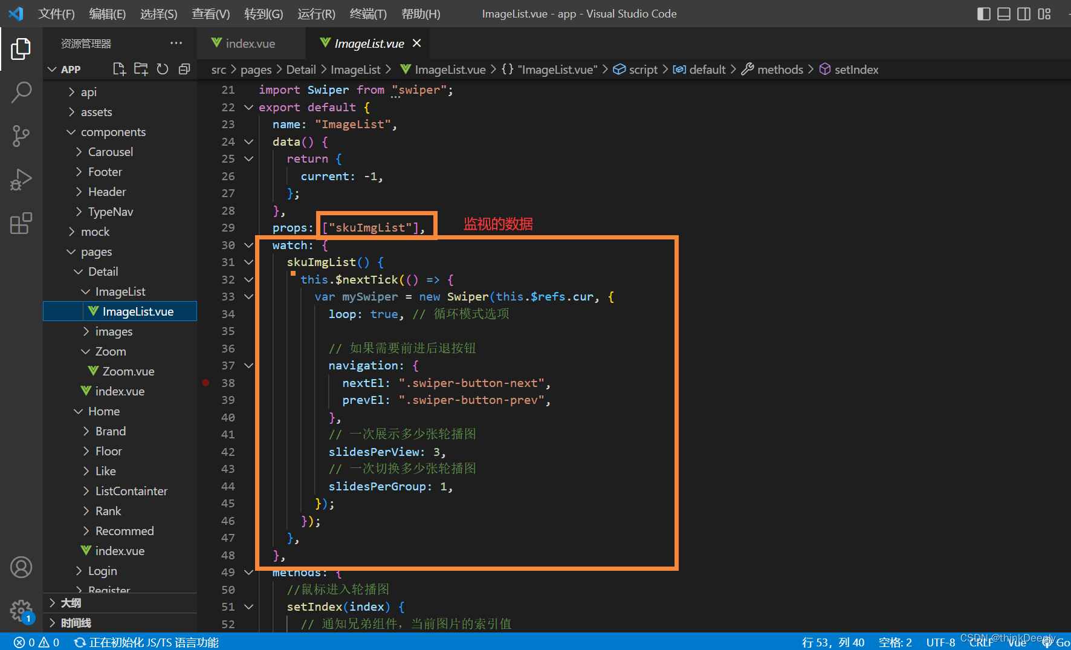Toggle the bottom panel visibility
This screenshot has height=650, width=1071.
click(x=1004, y=13)
